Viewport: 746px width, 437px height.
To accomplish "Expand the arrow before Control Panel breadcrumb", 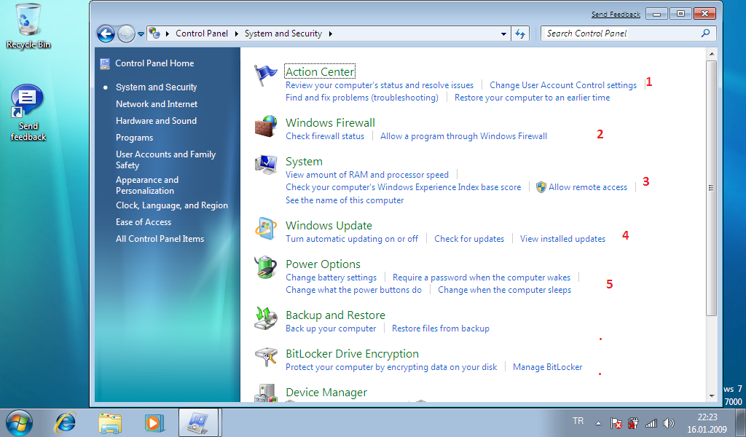I will pyautogui.click(x=168, y=34).
